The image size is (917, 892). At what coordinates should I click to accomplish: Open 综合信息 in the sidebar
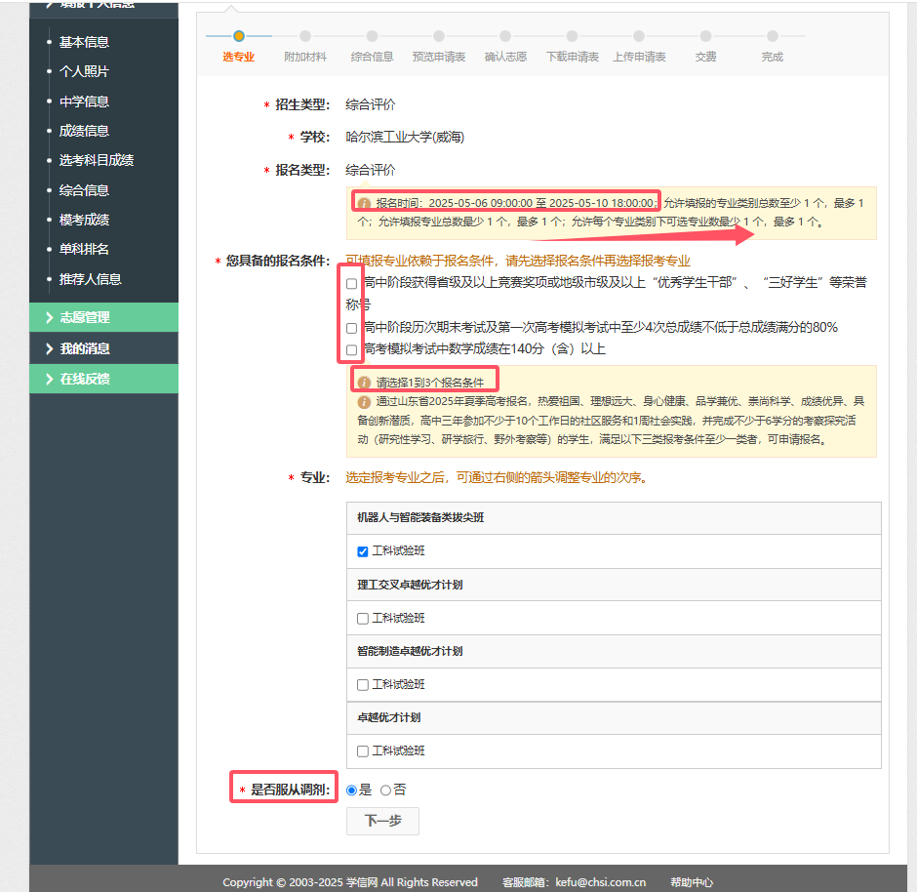pos(84,190)
